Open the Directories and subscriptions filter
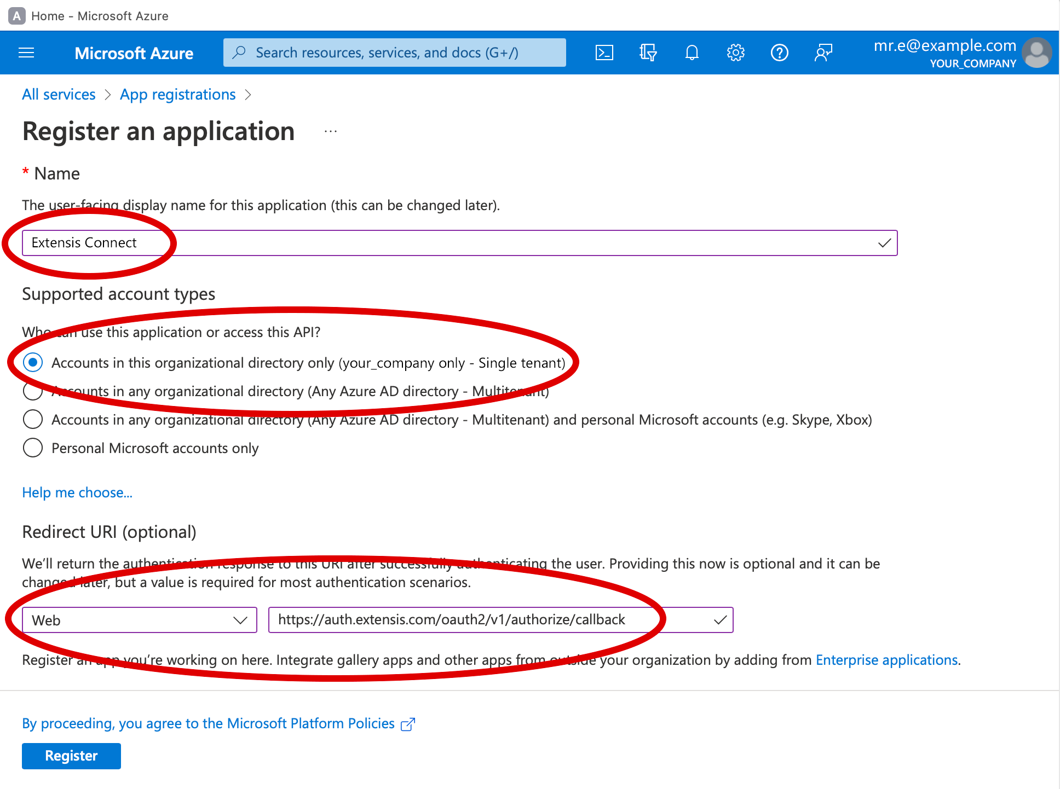Image resolution: width=1060 pixels, height=789 pixels. click(x=648, y=53)
